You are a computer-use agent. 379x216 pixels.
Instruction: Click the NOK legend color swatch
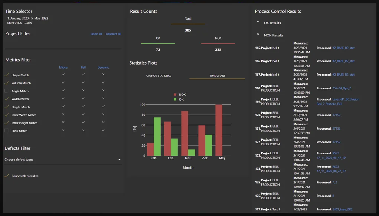click(x=175, y=95)
